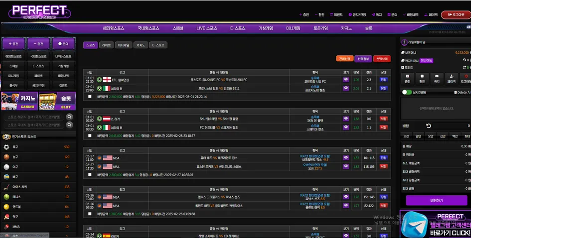Viewport: 574px width, 239px height.
Task: Click the bet reset (refresh) icon
Action: click(429, 126)
